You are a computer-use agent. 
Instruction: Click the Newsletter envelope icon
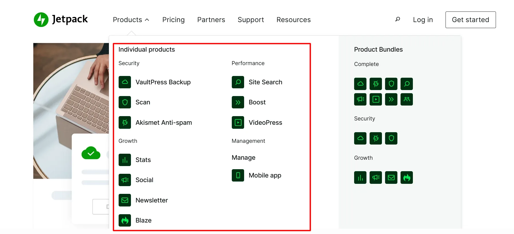click(x=125, y=200)
